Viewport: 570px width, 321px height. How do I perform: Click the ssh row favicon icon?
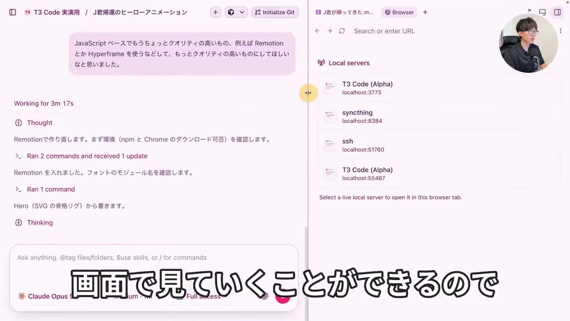[x=330, y=145]
